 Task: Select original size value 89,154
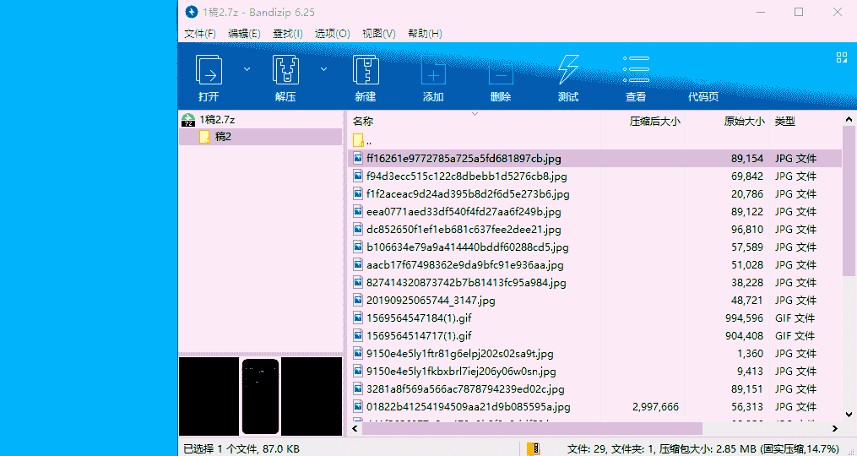click(x=747, y=159)
